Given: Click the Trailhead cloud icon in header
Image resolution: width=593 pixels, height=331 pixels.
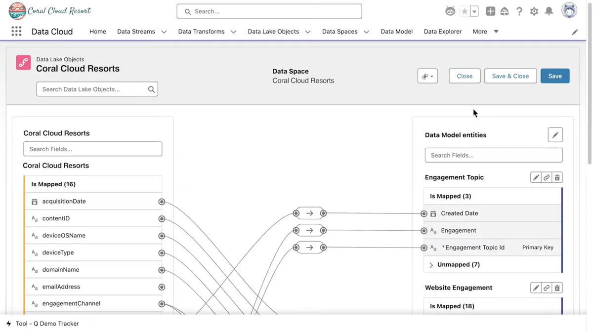Looking at the screenshot, I should point(505,11).
